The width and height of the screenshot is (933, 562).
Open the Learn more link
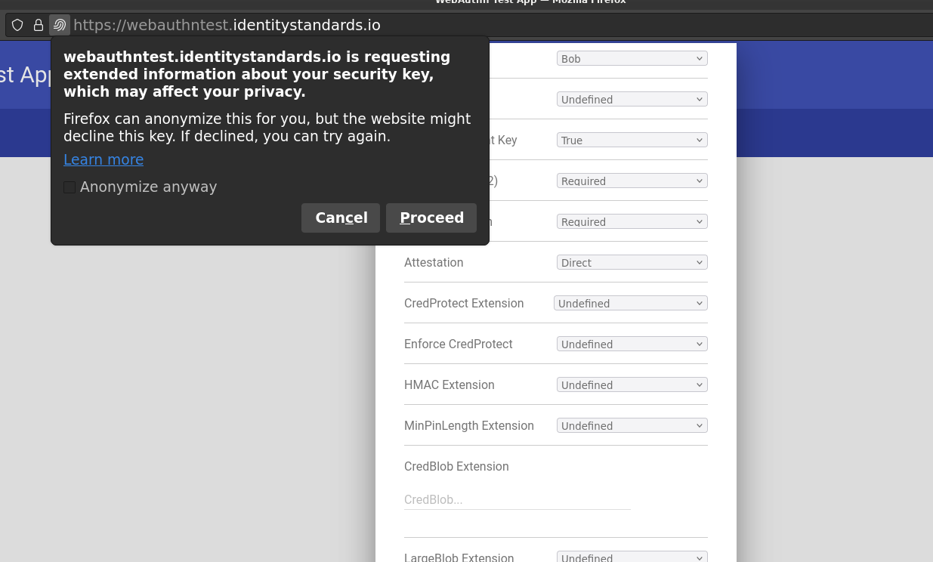(103, 159)
